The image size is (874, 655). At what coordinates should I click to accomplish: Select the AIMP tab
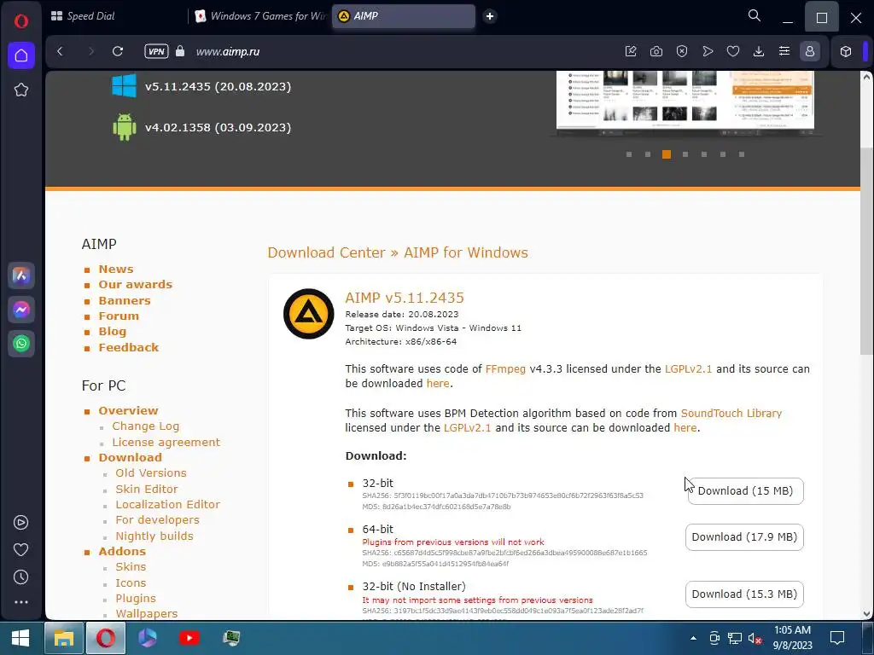coord(404,16)
